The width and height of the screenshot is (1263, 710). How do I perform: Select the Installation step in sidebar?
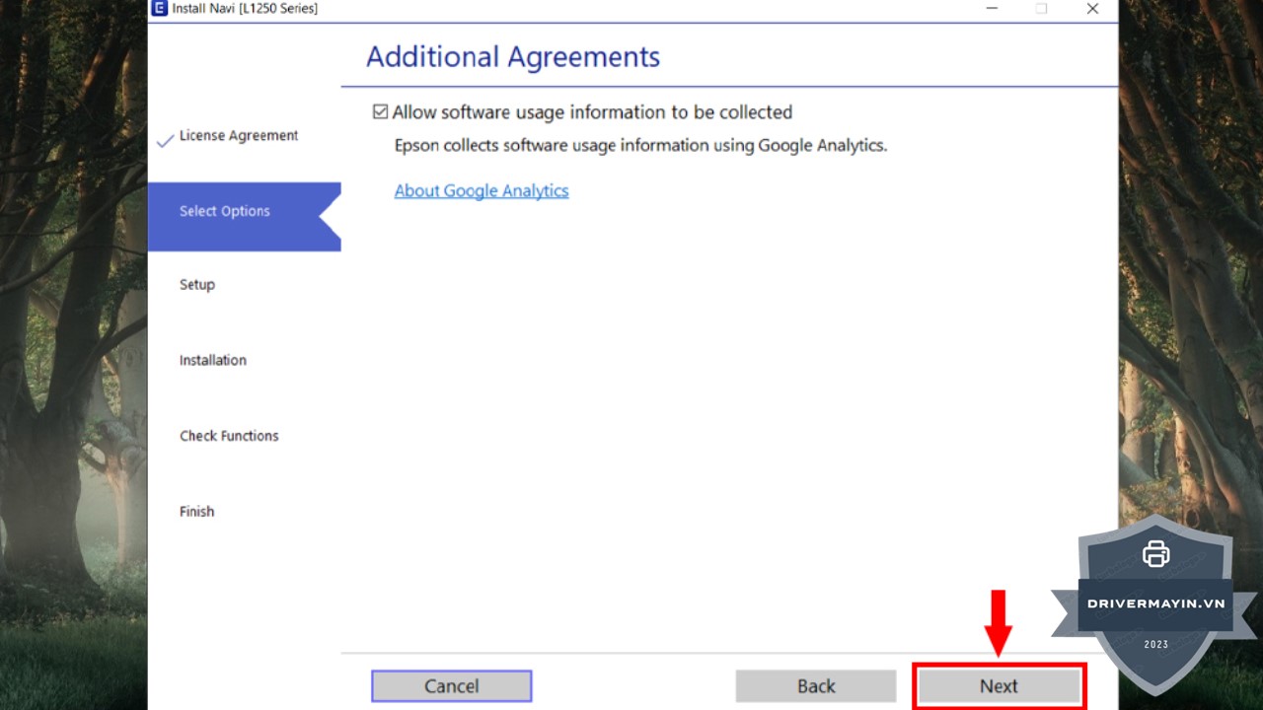click(x=212, y=360)
